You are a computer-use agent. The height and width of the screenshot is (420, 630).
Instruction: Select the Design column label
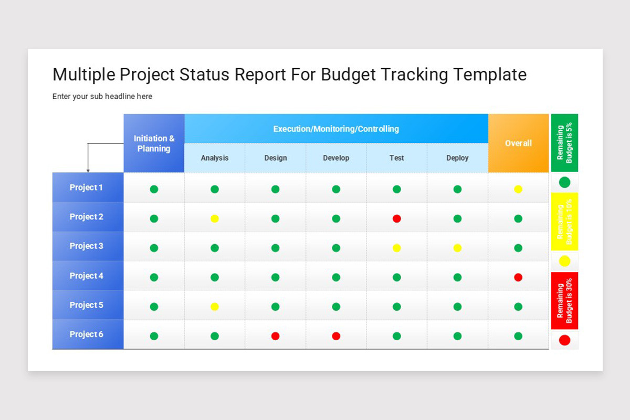(275, 157)
